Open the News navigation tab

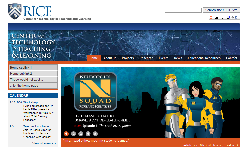(178, 58)
